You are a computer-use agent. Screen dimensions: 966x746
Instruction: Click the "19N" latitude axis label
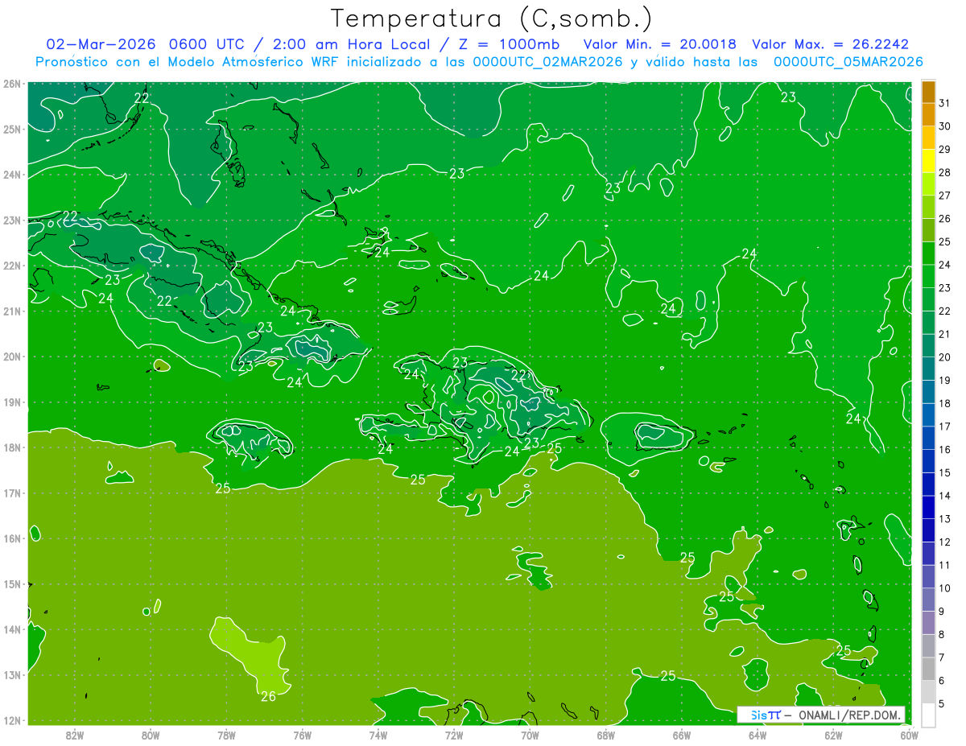(x=12, y=402)
